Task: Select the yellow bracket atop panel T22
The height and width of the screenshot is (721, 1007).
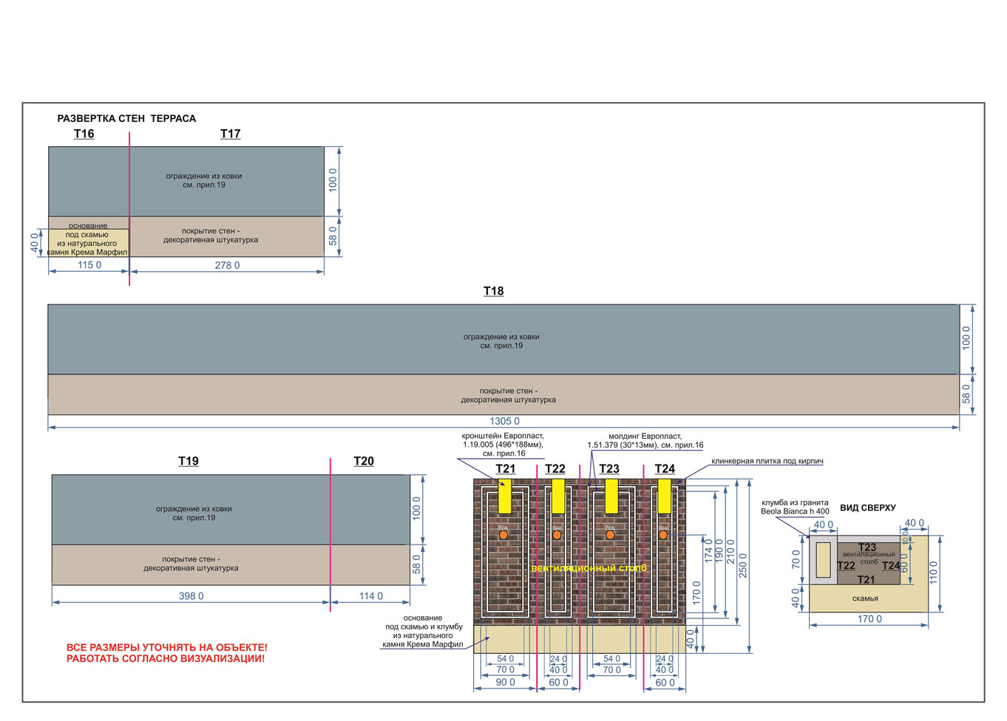Action: [558, 496]
